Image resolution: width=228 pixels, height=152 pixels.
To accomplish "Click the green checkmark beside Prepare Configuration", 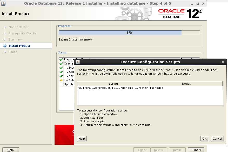I will click(x=61, y=59).
